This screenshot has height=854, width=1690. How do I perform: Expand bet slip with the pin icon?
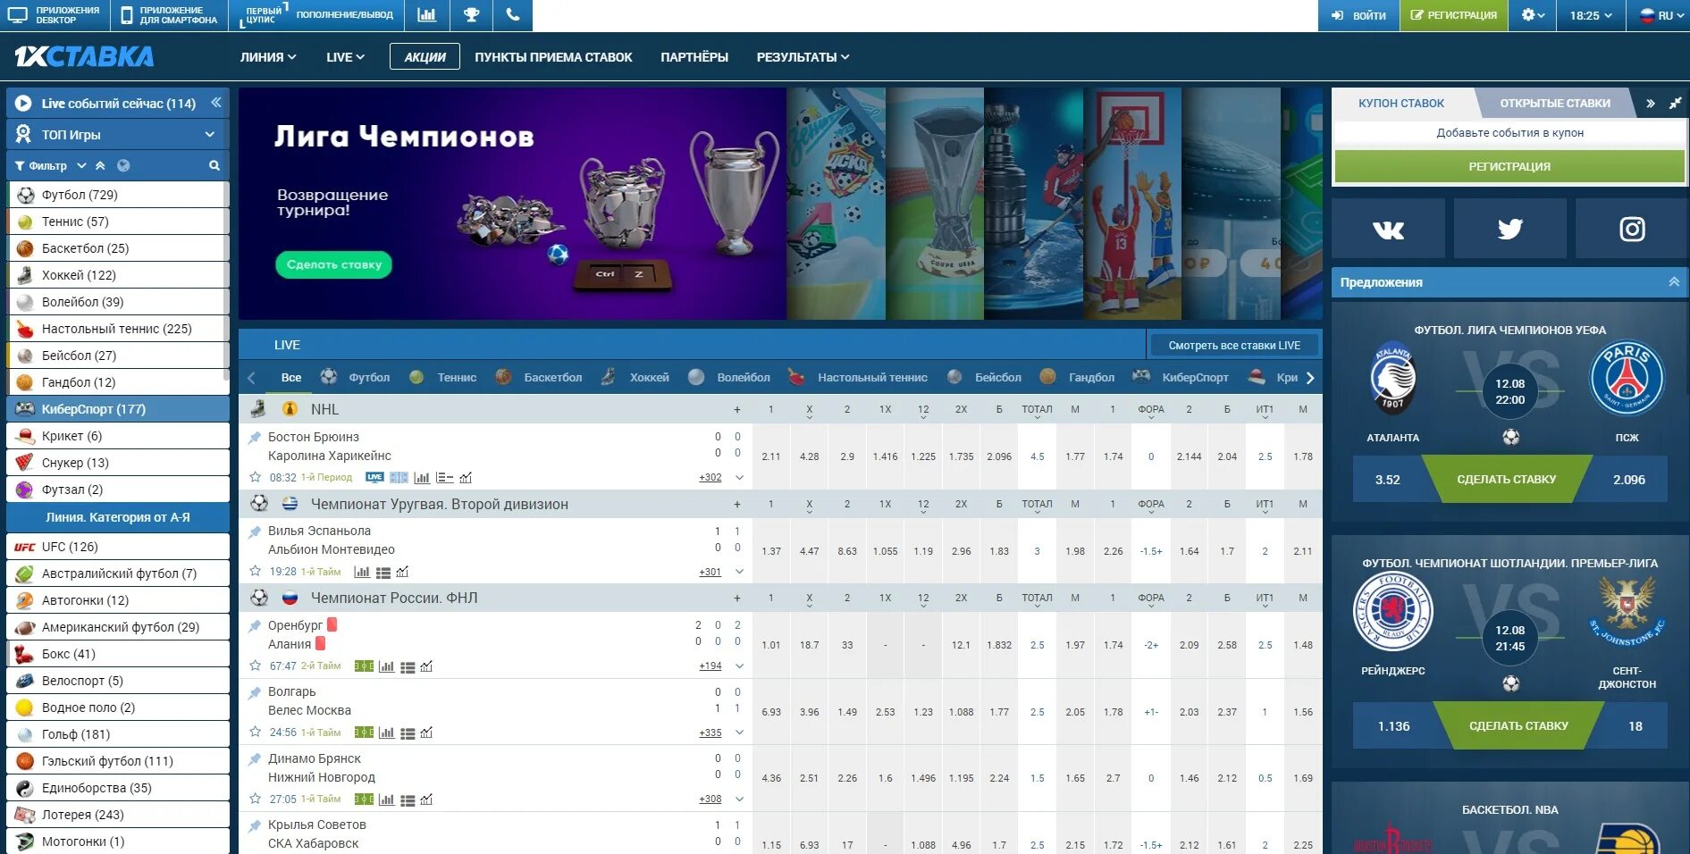pos(1675,103)
